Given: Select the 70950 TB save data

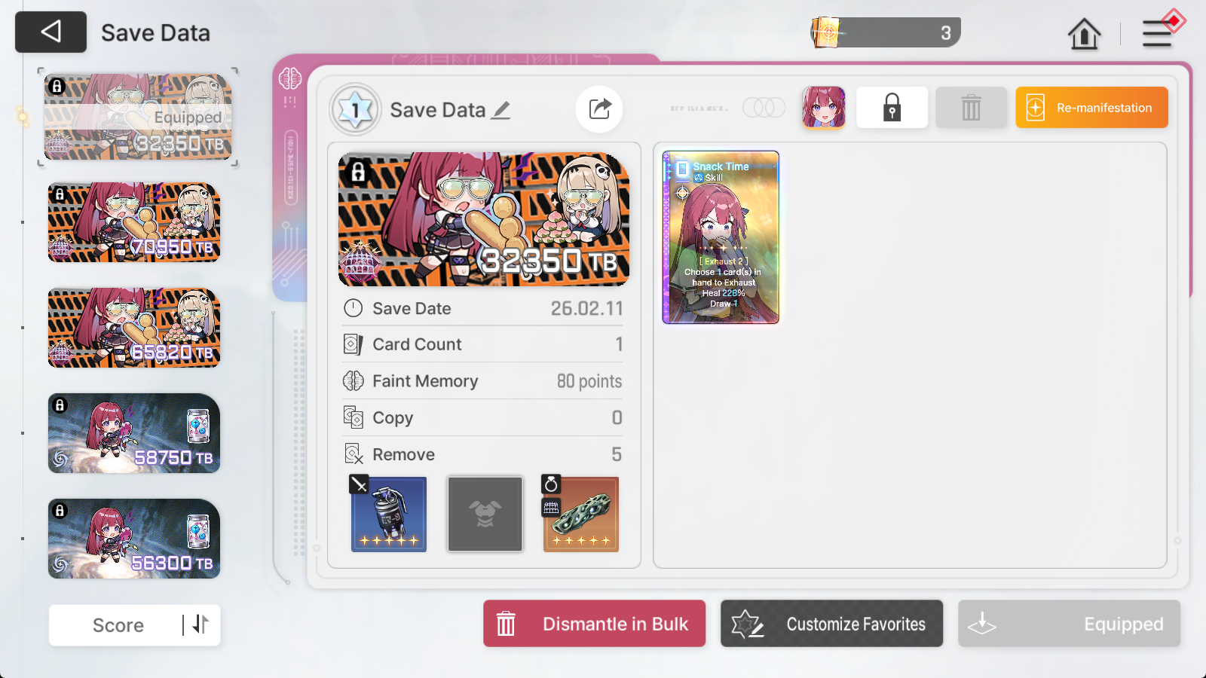Looking at the screenshot, I should click(134, 222).
